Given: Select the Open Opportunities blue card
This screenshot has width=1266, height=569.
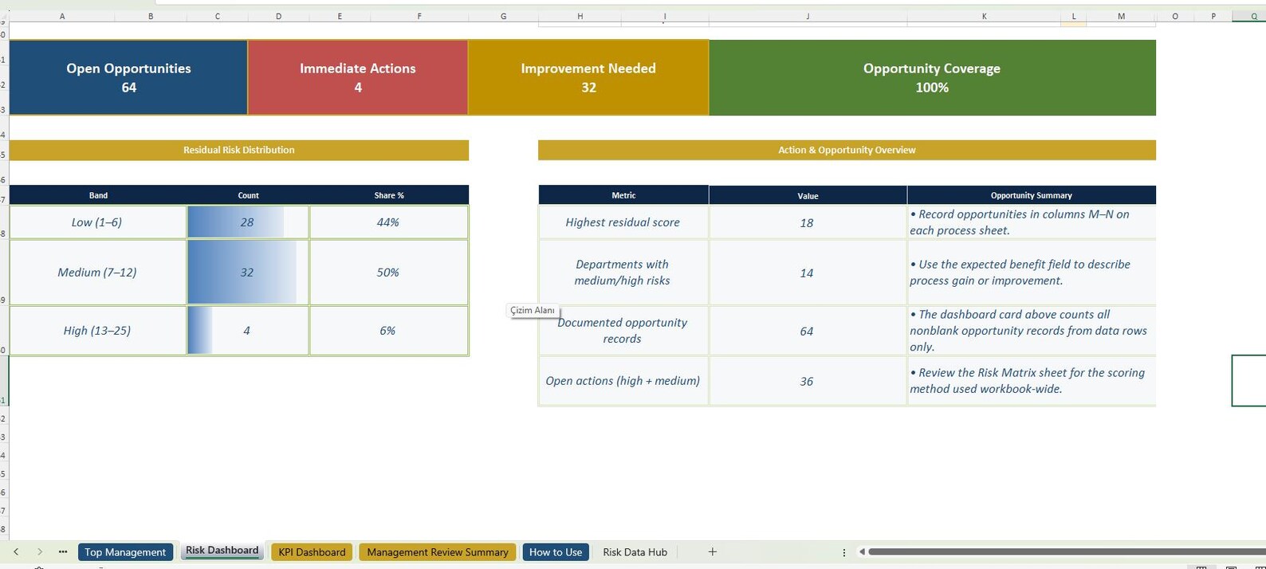Looking at the screenshot, I should 128,77.
